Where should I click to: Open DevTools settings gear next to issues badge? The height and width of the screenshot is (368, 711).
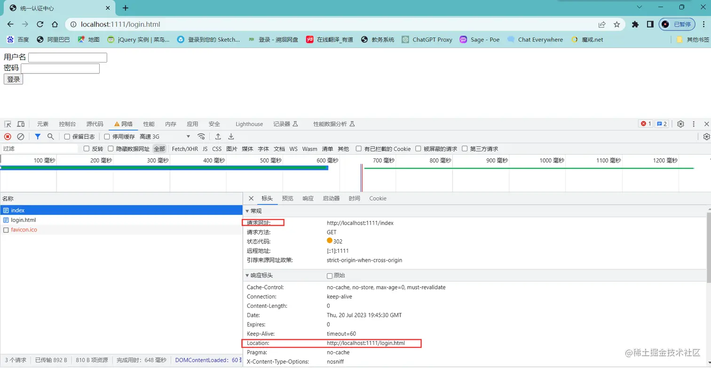[680, 124]
